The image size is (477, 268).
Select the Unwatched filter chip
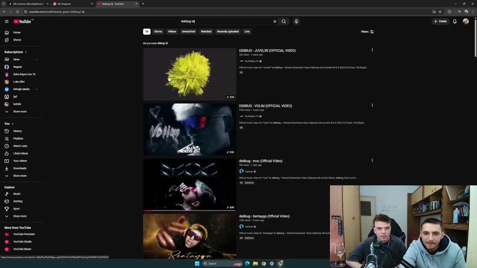tap(188, 32)
